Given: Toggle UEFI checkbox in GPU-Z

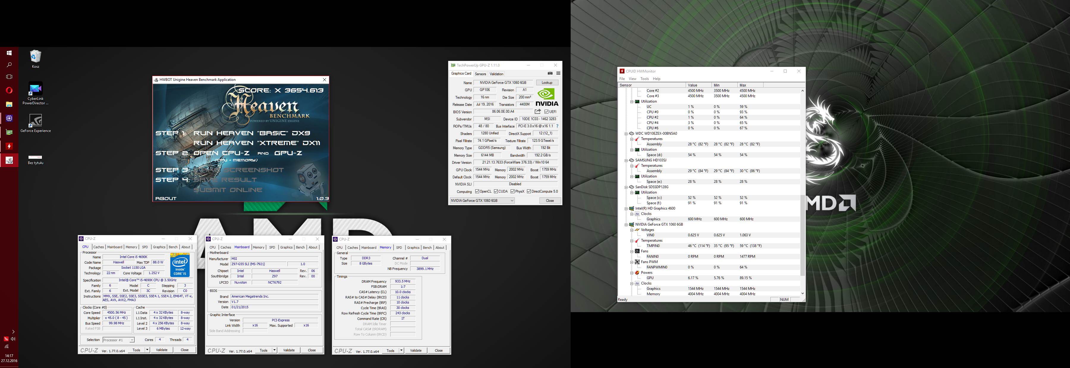Looking at the screenshot, I should pos(546,112).
